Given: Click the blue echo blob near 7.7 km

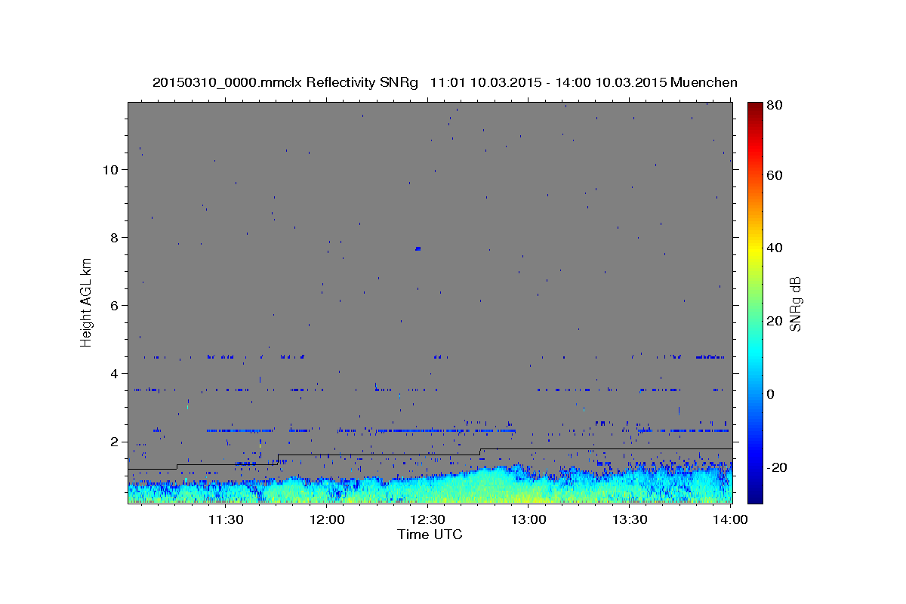Looking at the screenshot, I should [418, 248].
